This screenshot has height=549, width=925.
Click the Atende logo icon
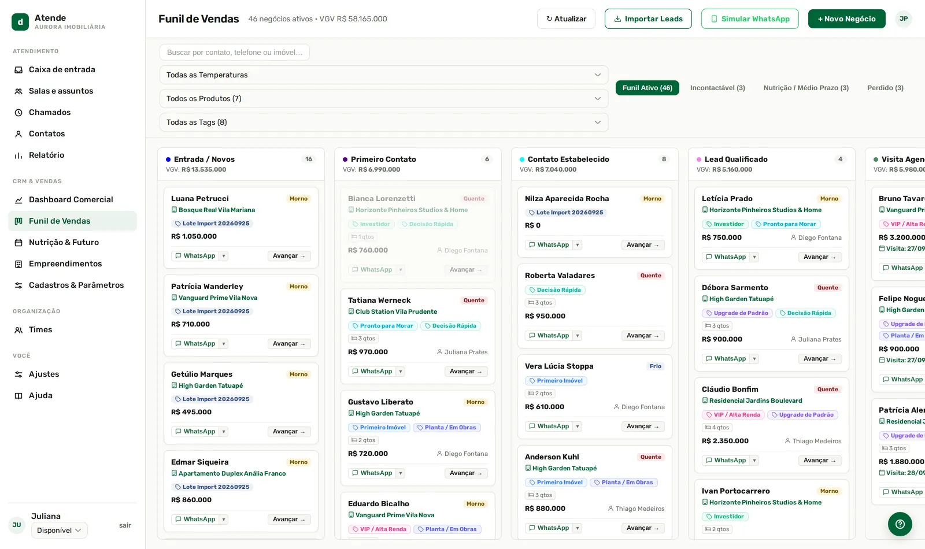(x=20, y=22)
